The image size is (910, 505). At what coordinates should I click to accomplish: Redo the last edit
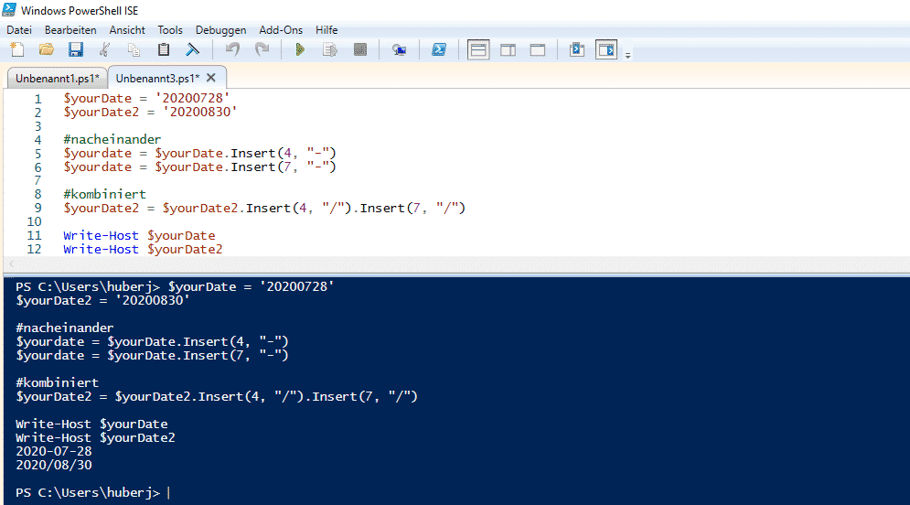tap(262, 50)
